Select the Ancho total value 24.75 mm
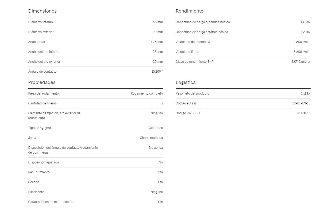 point(156,42)
